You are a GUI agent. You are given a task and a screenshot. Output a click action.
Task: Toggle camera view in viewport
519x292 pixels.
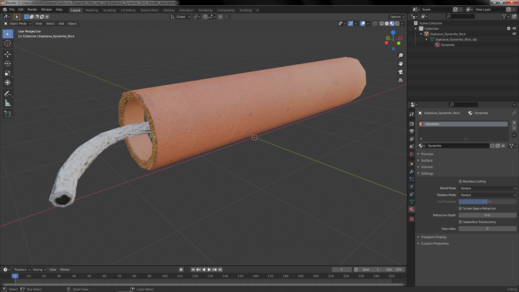point(401,72)
